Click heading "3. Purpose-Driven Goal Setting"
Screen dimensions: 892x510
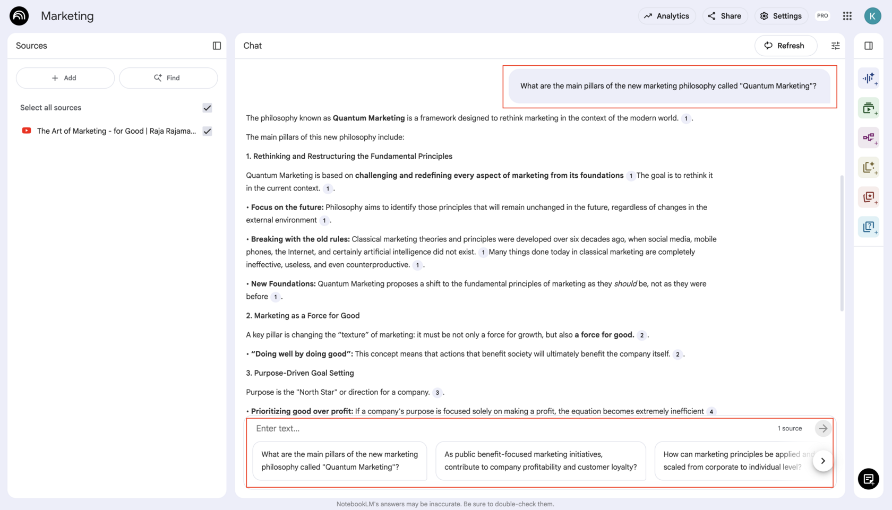point(300,373)
